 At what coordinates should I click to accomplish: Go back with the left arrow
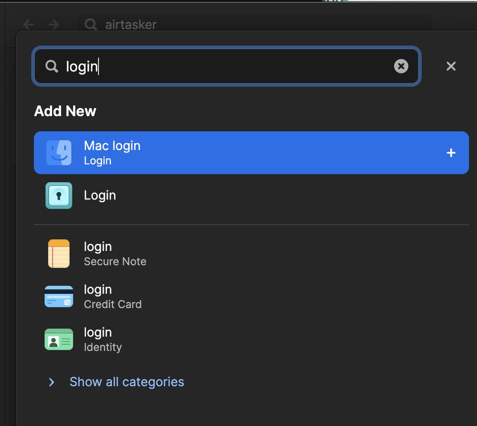click(x=29, y=24)
